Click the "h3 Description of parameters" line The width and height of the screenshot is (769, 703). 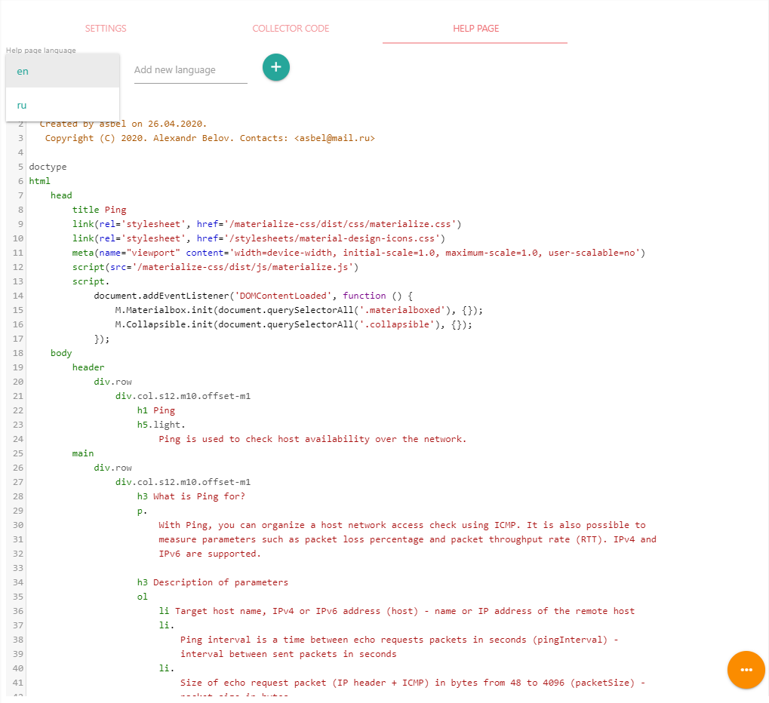click(212, 582)
